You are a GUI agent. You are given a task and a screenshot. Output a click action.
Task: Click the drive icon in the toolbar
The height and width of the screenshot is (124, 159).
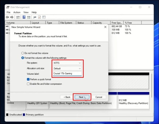(34, 17)
